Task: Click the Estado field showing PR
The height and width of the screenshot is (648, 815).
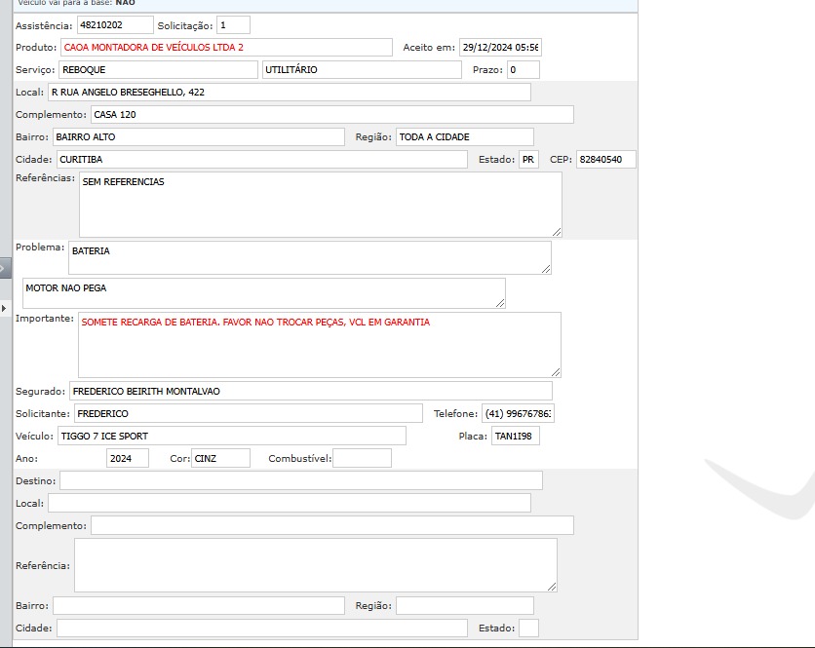Action: (x=528, y=160)
